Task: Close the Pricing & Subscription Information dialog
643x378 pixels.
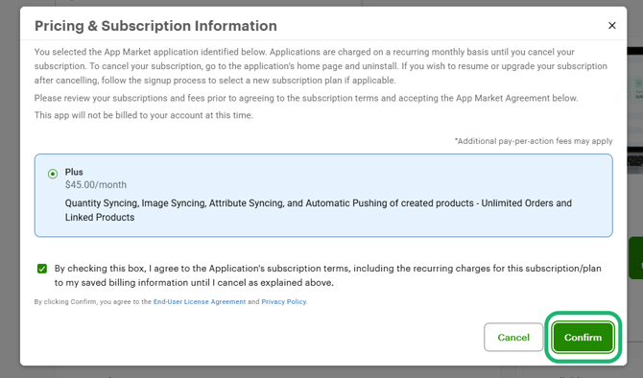Action: click(612, 25)
